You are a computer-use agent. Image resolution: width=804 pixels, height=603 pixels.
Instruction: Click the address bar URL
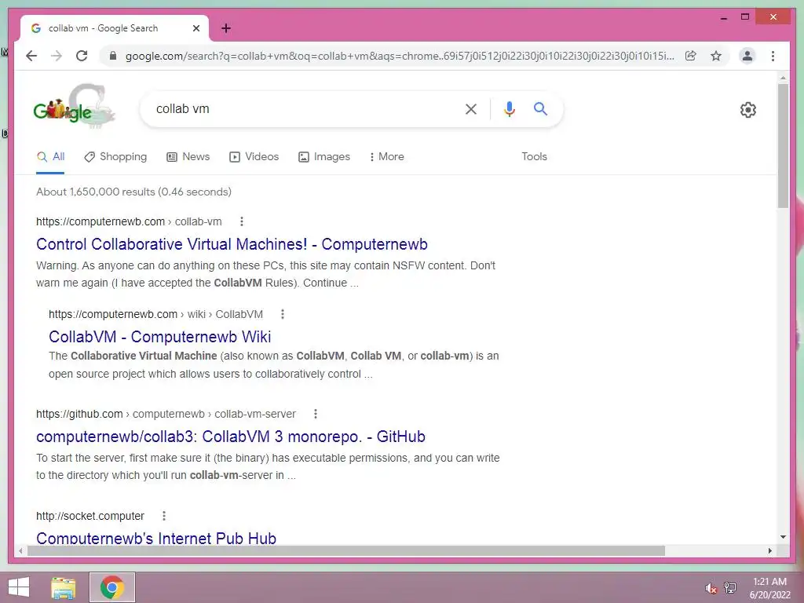399,56
